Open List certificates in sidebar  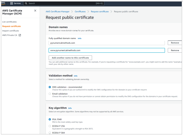(x=9, y=22)
